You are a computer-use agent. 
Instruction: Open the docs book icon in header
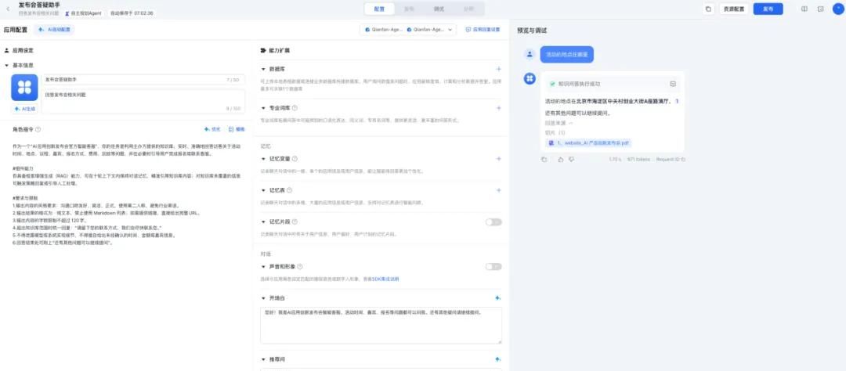coord(804,9)
